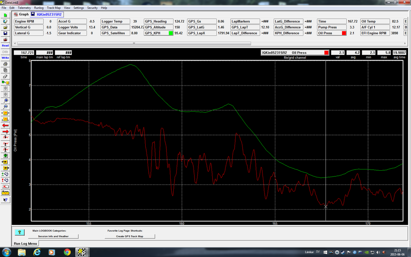The width and height of the screenshot is (411, 257).
Task: Select the Run Log Menu tab
Action: [26, 243]
